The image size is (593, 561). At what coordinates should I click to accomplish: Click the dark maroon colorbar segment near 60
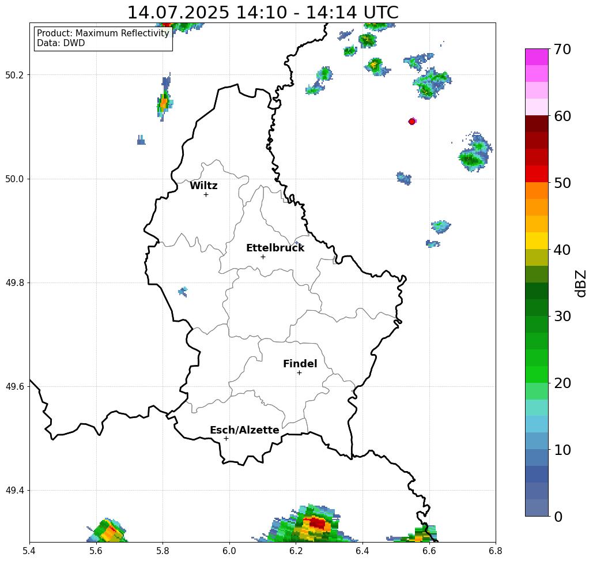[x=537, y=124]
